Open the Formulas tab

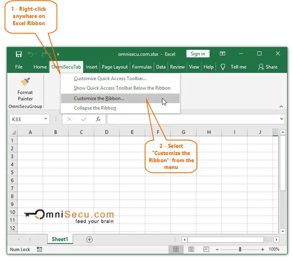pos(142,67)
